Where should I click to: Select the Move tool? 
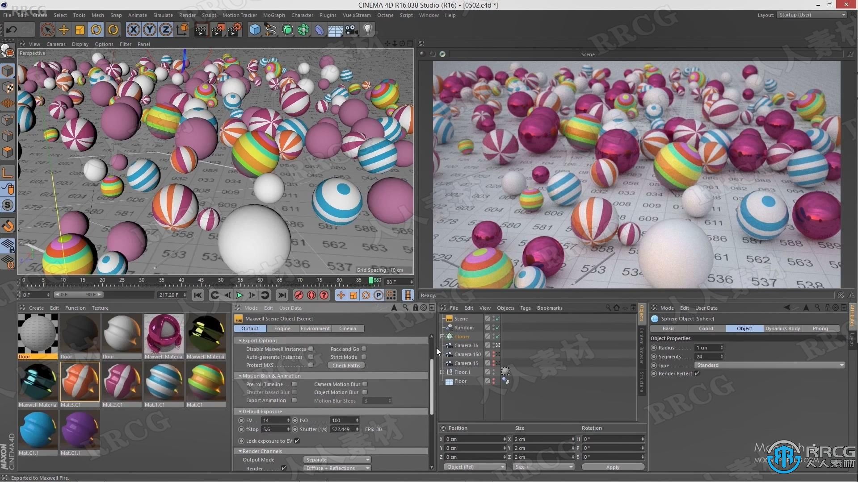pyautogui.click(x=64, y=30)
